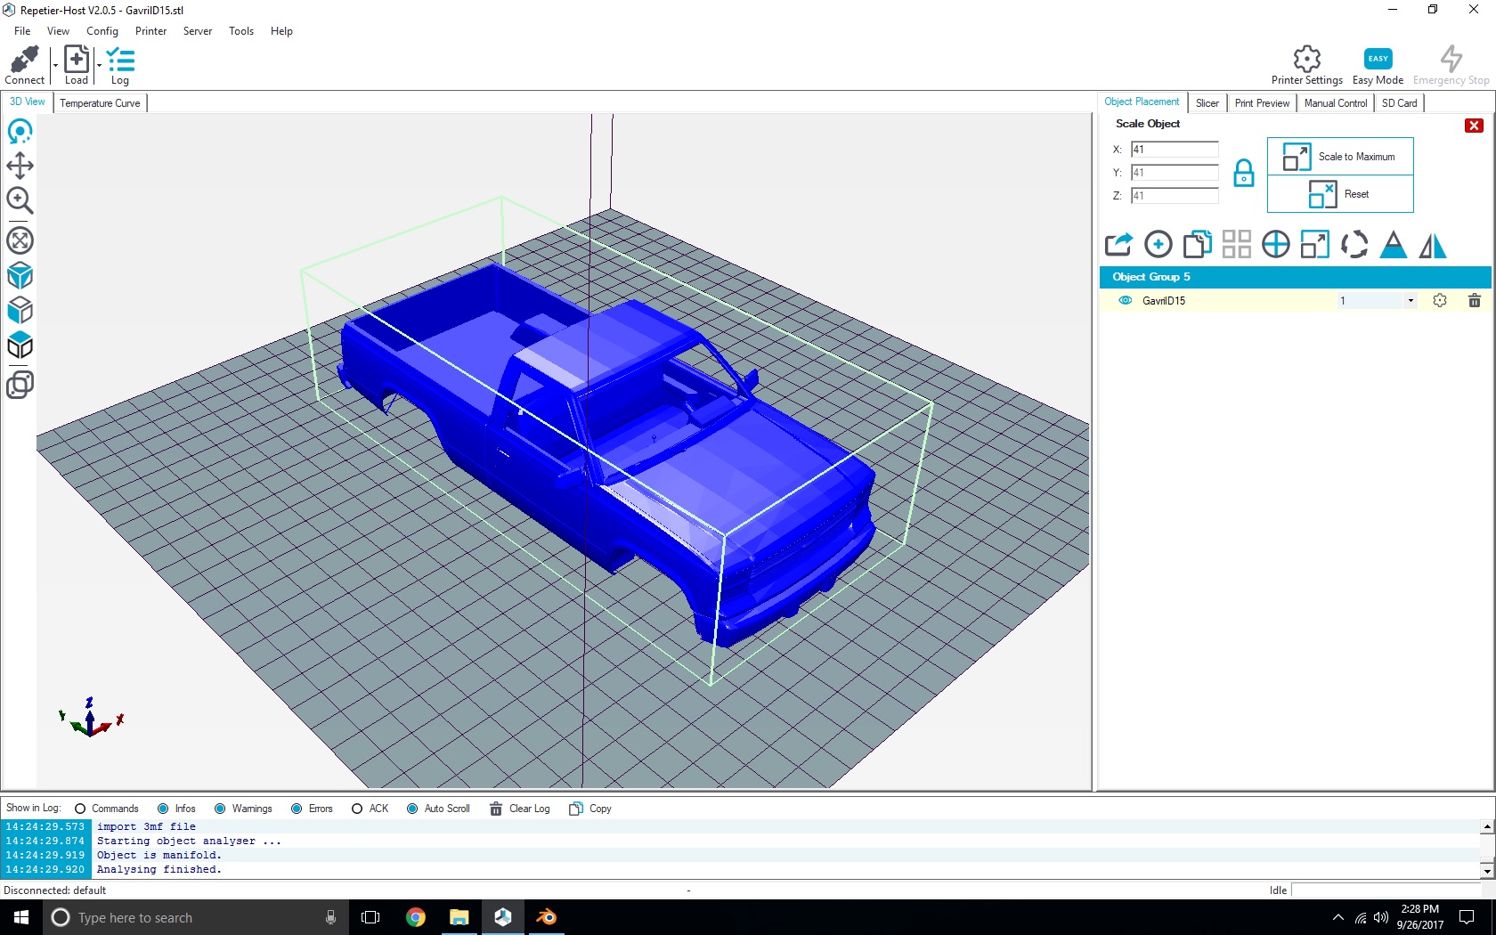Click the Add Object plus icon
1496x935 pixels.
click(x=1158, y=244)
